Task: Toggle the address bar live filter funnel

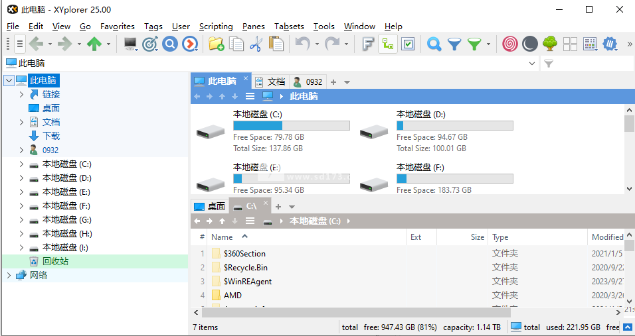Action: pyautogui.click(x=549, y=64)
